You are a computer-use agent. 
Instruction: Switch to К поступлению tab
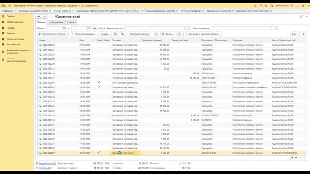(56, 22)
